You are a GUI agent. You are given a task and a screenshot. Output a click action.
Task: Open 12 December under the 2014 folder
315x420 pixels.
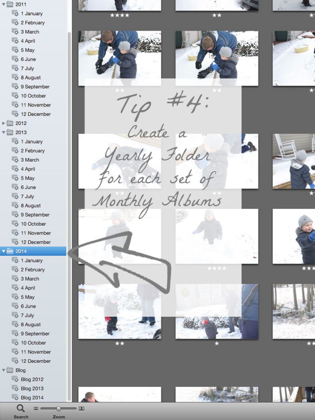coord(36,361)
